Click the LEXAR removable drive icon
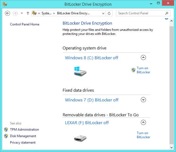This screenshot has height=152, width=176. (x=80, y=138)
